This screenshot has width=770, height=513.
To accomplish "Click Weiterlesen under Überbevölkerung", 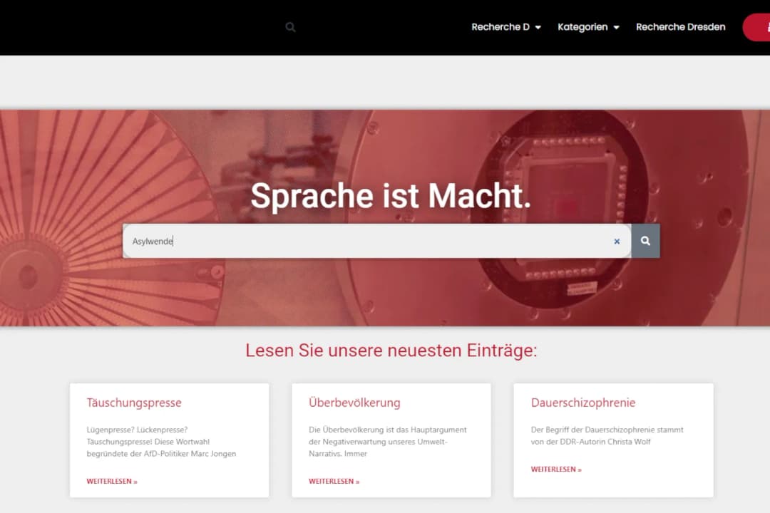I will point(334,482).
